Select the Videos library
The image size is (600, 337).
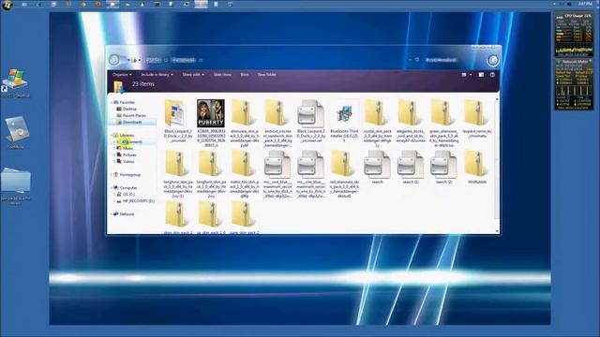128,162
